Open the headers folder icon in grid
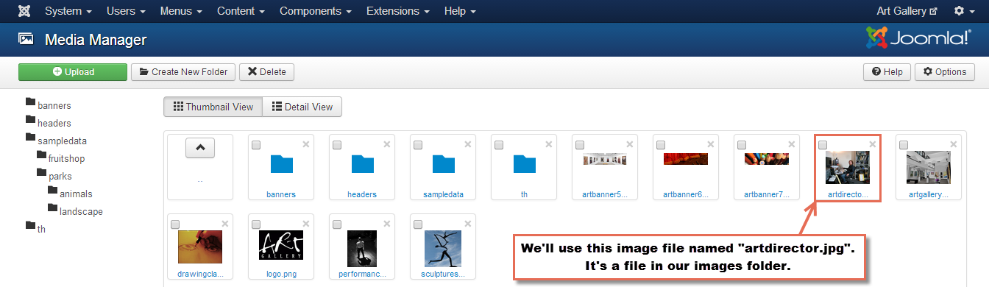 (362, 165)
